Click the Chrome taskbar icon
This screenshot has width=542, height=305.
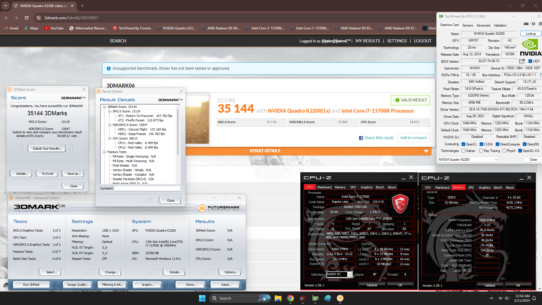click(290, 298)
